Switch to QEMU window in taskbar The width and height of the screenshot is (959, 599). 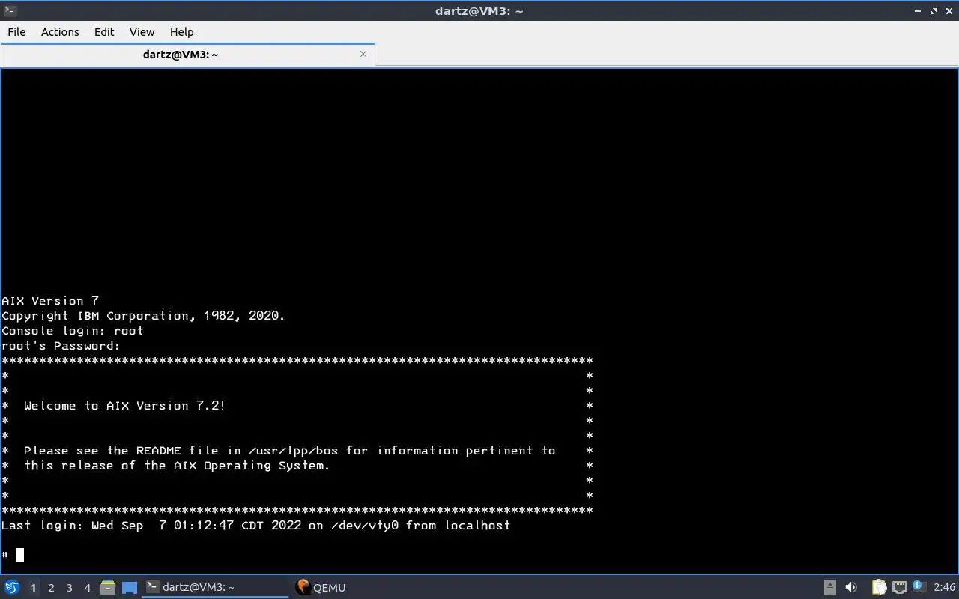(x=321, y=587)
